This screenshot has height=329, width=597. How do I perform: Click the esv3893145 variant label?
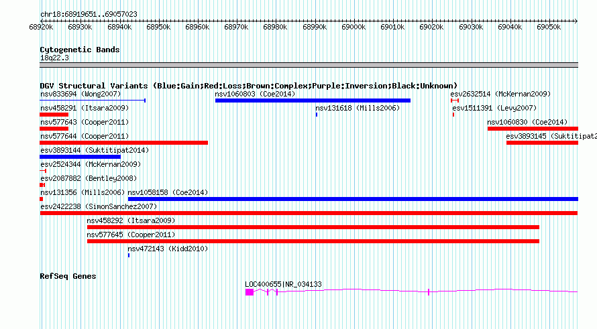tap(551, 136)
